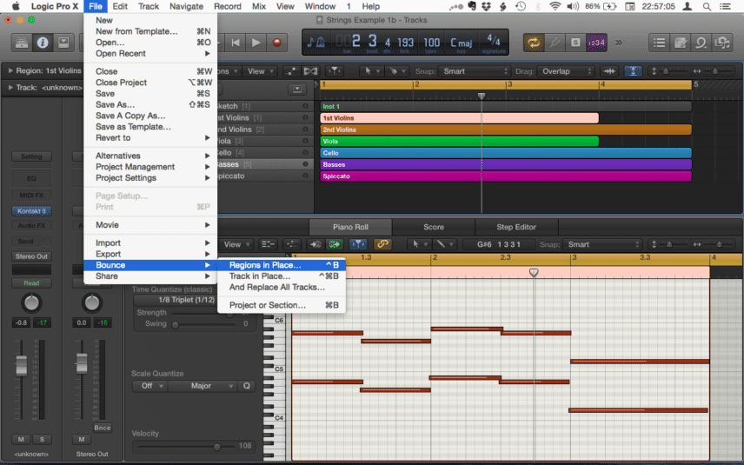Toggle Piano Roll Catch Playhead button
This screenshot has height=465, width=744.
358,244
